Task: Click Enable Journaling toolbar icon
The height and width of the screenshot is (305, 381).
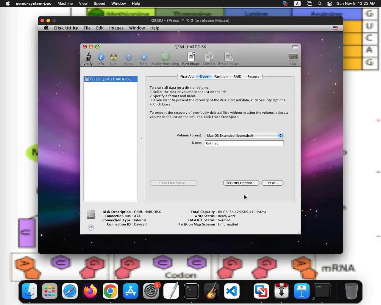Action: pyautogui.click(x=165, y=59)
